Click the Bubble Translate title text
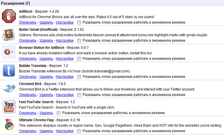224x135 pixels. click(x=33, y=66)
